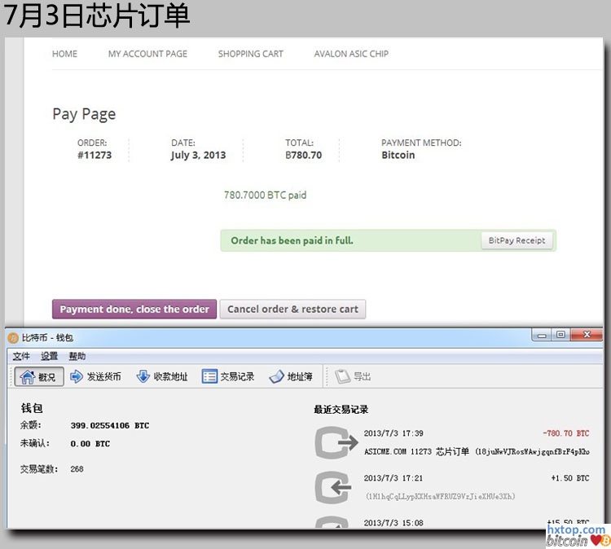Click the Overview (概况) house icon
The height and width of the screenshot is (549, 611).
[x=27, y=376]
